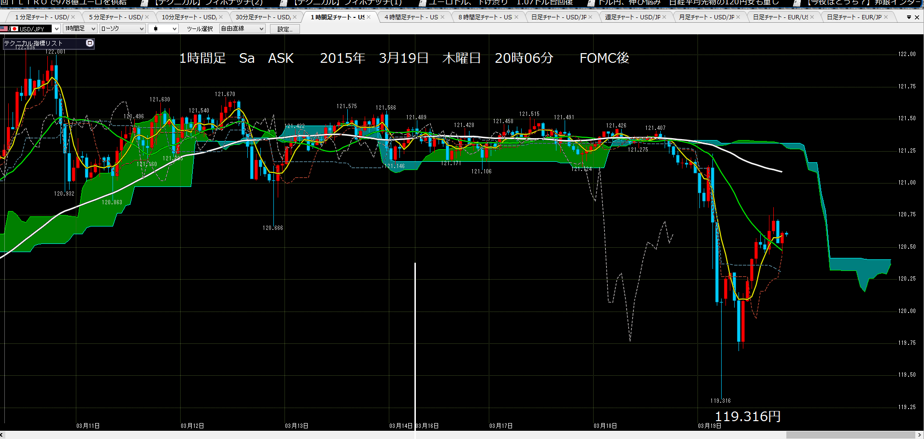This screenshot has width=924, height=439.
Task: Close the 4時間足チャート tab
Action: [443, 17]
